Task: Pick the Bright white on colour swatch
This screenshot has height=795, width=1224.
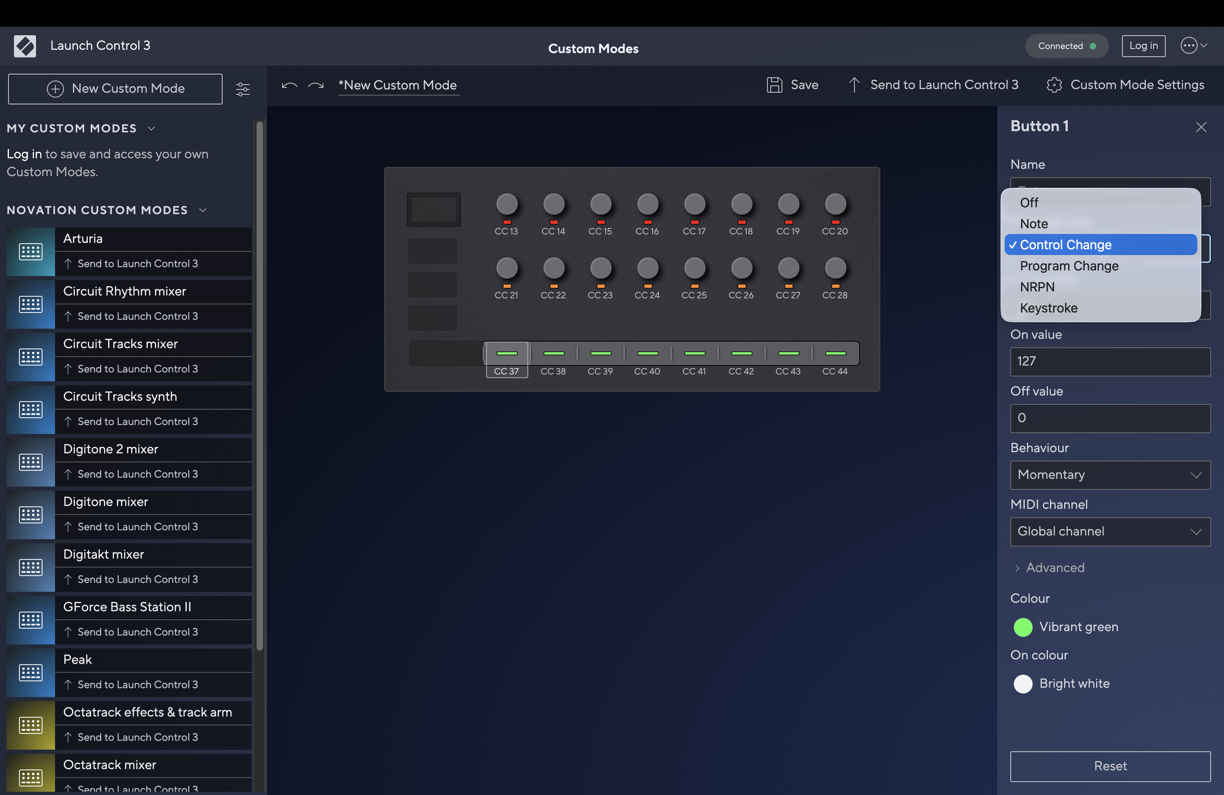Action: pos(1022,684)
